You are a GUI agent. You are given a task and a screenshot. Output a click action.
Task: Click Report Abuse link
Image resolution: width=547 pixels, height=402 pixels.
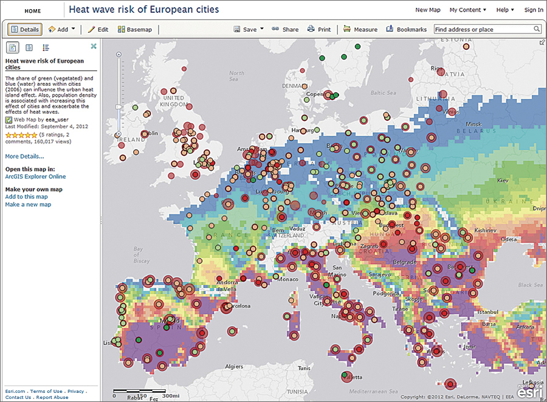pos(52,397)
